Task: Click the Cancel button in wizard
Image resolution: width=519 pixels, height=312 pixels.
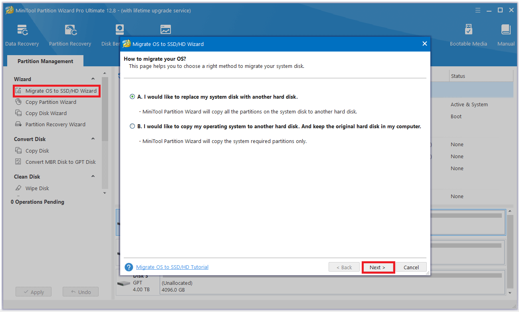Action: 411,267
